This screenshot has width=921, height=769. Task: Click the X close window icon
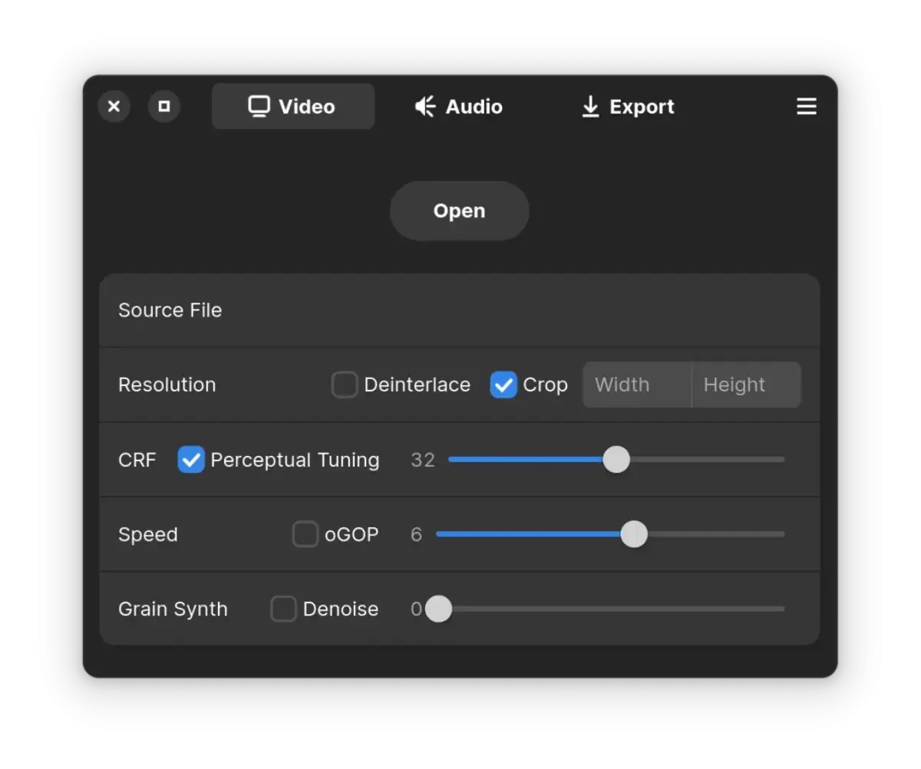tap(114, 107)
